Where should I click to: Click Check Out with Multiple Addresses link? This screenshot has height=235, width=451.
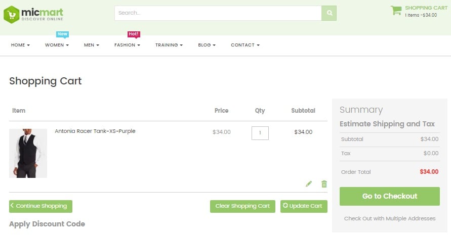coord(390,219)
